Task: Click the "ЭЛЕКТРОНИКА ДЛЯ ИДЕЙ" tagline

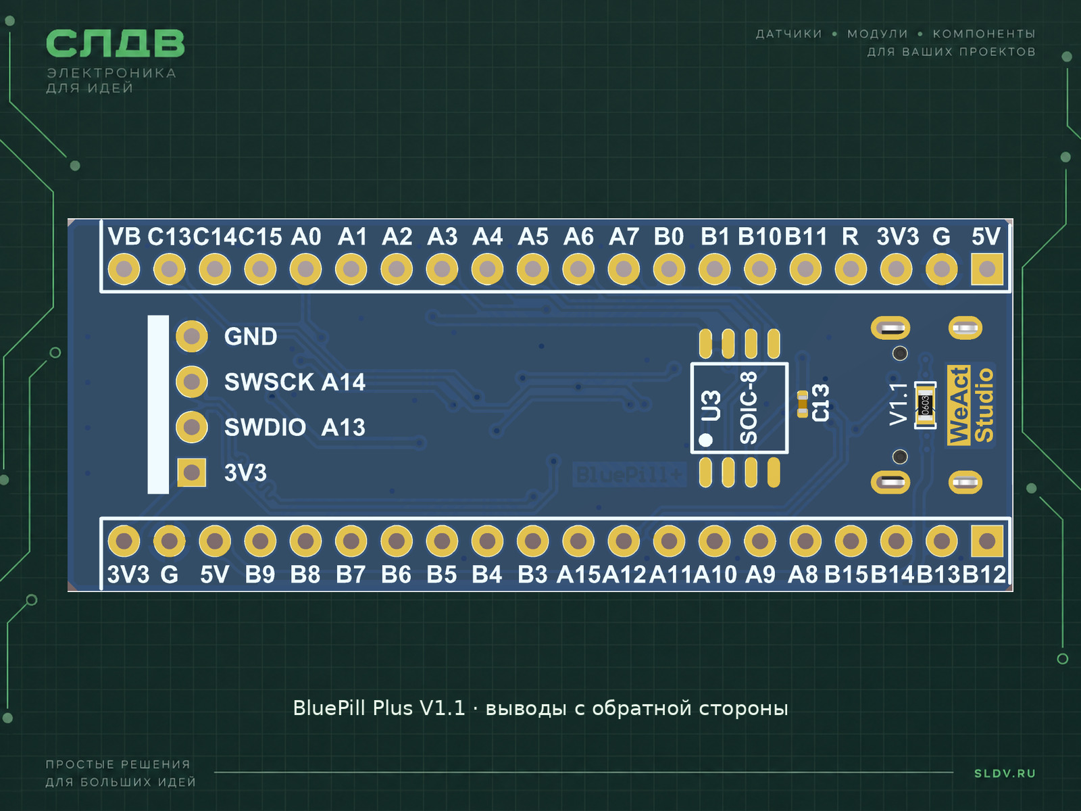Action: (x=111, y=80)
